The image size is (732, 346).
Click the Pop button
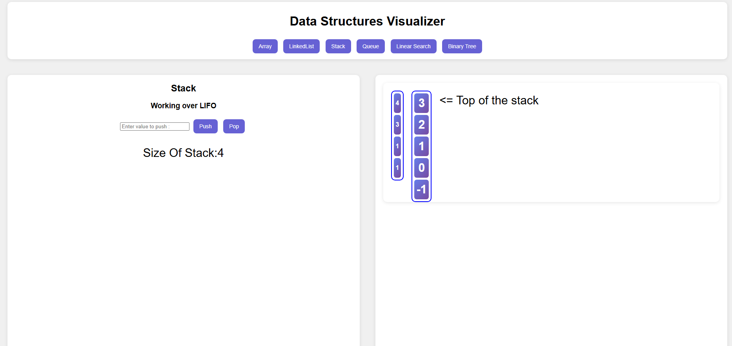(x=234, y=126)
